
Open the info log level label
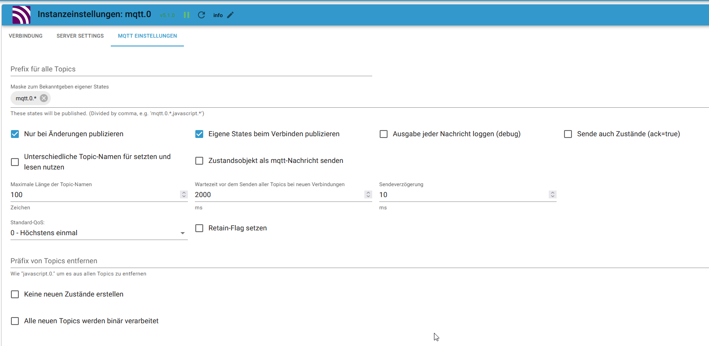click(218, 15)
